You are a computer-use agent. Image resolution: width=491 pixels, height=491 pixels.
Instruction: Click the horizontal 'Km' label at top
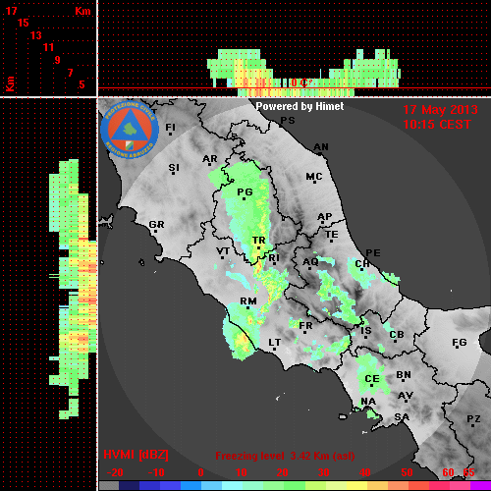[82, 12]
